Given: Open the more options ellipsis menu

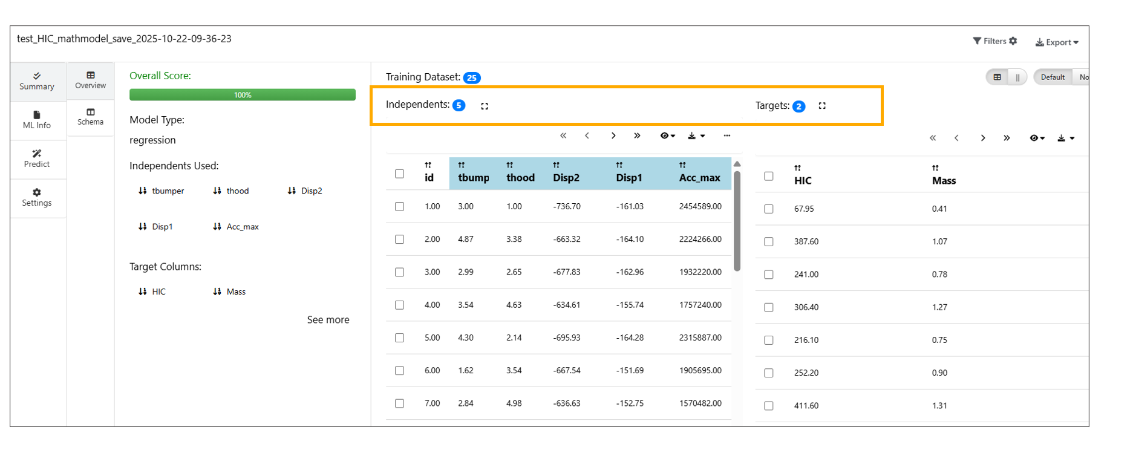Looking at the screenshot, I should coord(726,135).
